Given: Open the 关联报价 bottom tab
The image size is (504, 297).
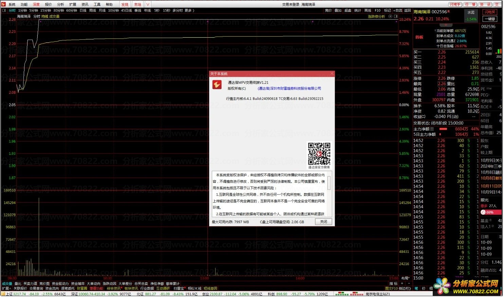Looking at the screenshot, I should [x=20, y=289].
